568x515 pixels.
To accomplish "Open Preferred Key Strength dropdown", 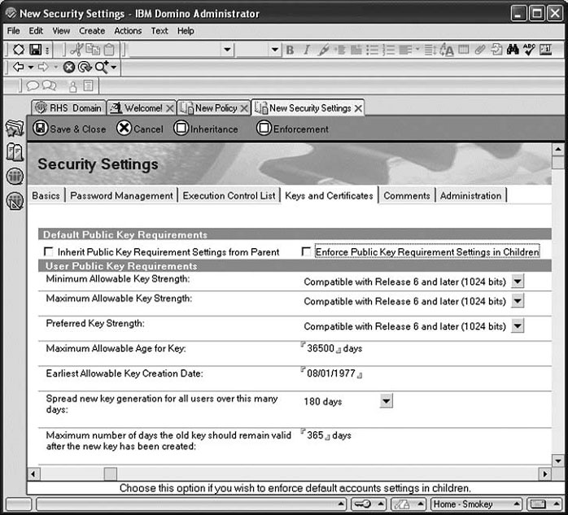I will 518,325.
